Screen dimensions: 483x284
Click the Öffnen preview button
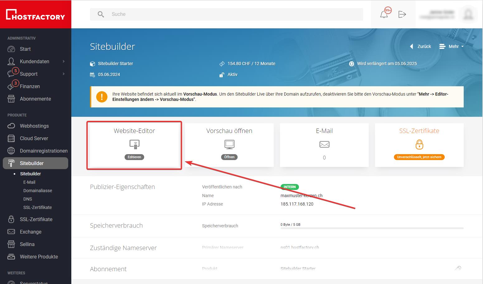tap(230, 157)
